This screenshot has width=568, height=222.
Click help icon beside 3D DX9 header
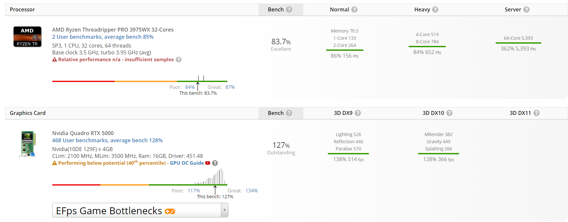358,113
